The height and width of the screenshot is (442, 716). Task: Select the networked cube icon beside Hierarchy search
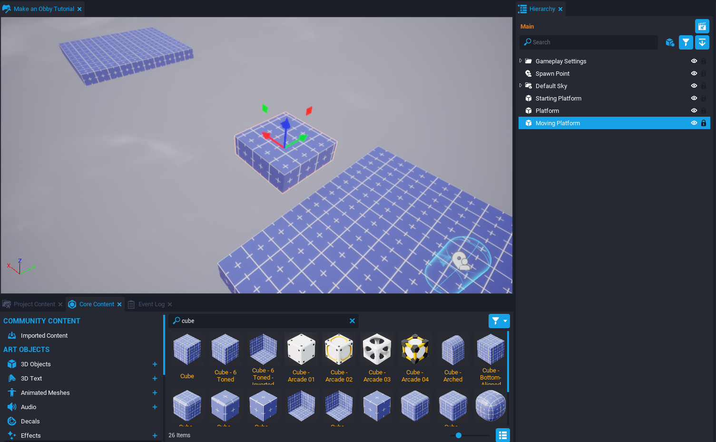click(x=670, y=42)
